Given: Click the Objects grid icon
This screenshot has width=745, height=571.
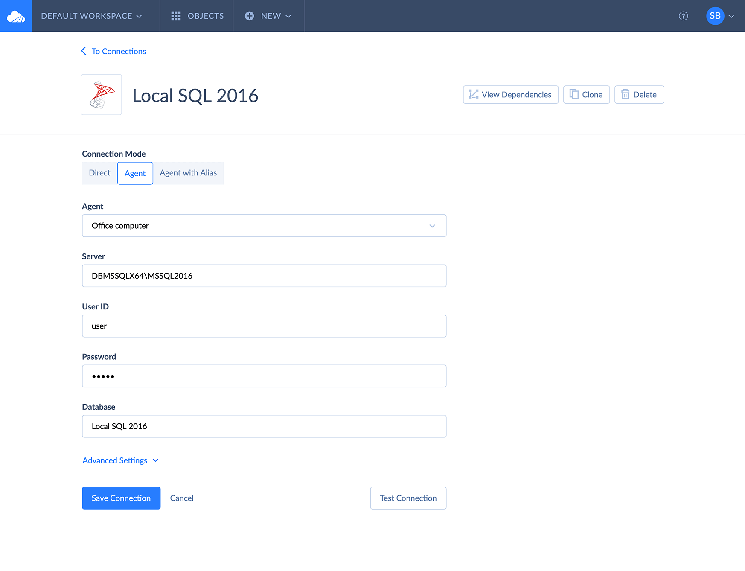Looking at the screenshot, I should [x=176, y=16].
